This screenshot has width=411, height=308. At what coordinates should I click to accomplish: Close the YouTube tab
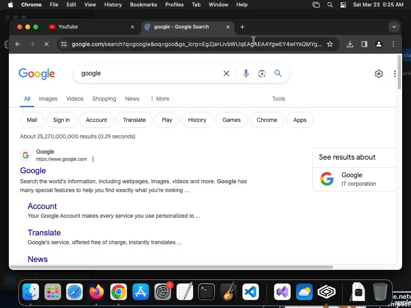point(132,27)
